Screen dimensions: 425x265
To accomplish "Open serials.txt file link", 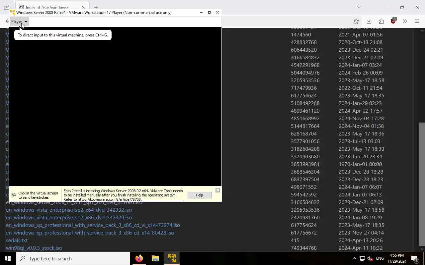I will pos(17,240).
